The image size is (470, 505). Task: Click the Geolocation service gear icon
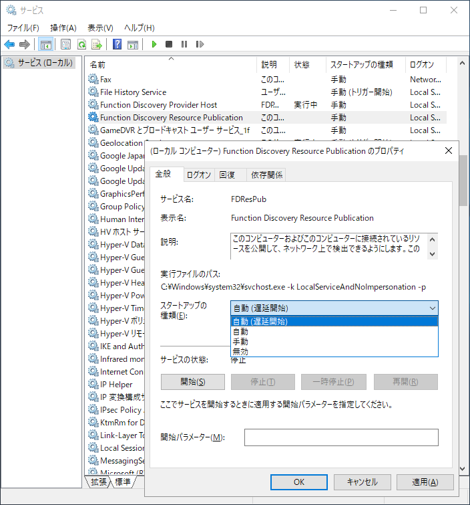[x=93, y=142]
